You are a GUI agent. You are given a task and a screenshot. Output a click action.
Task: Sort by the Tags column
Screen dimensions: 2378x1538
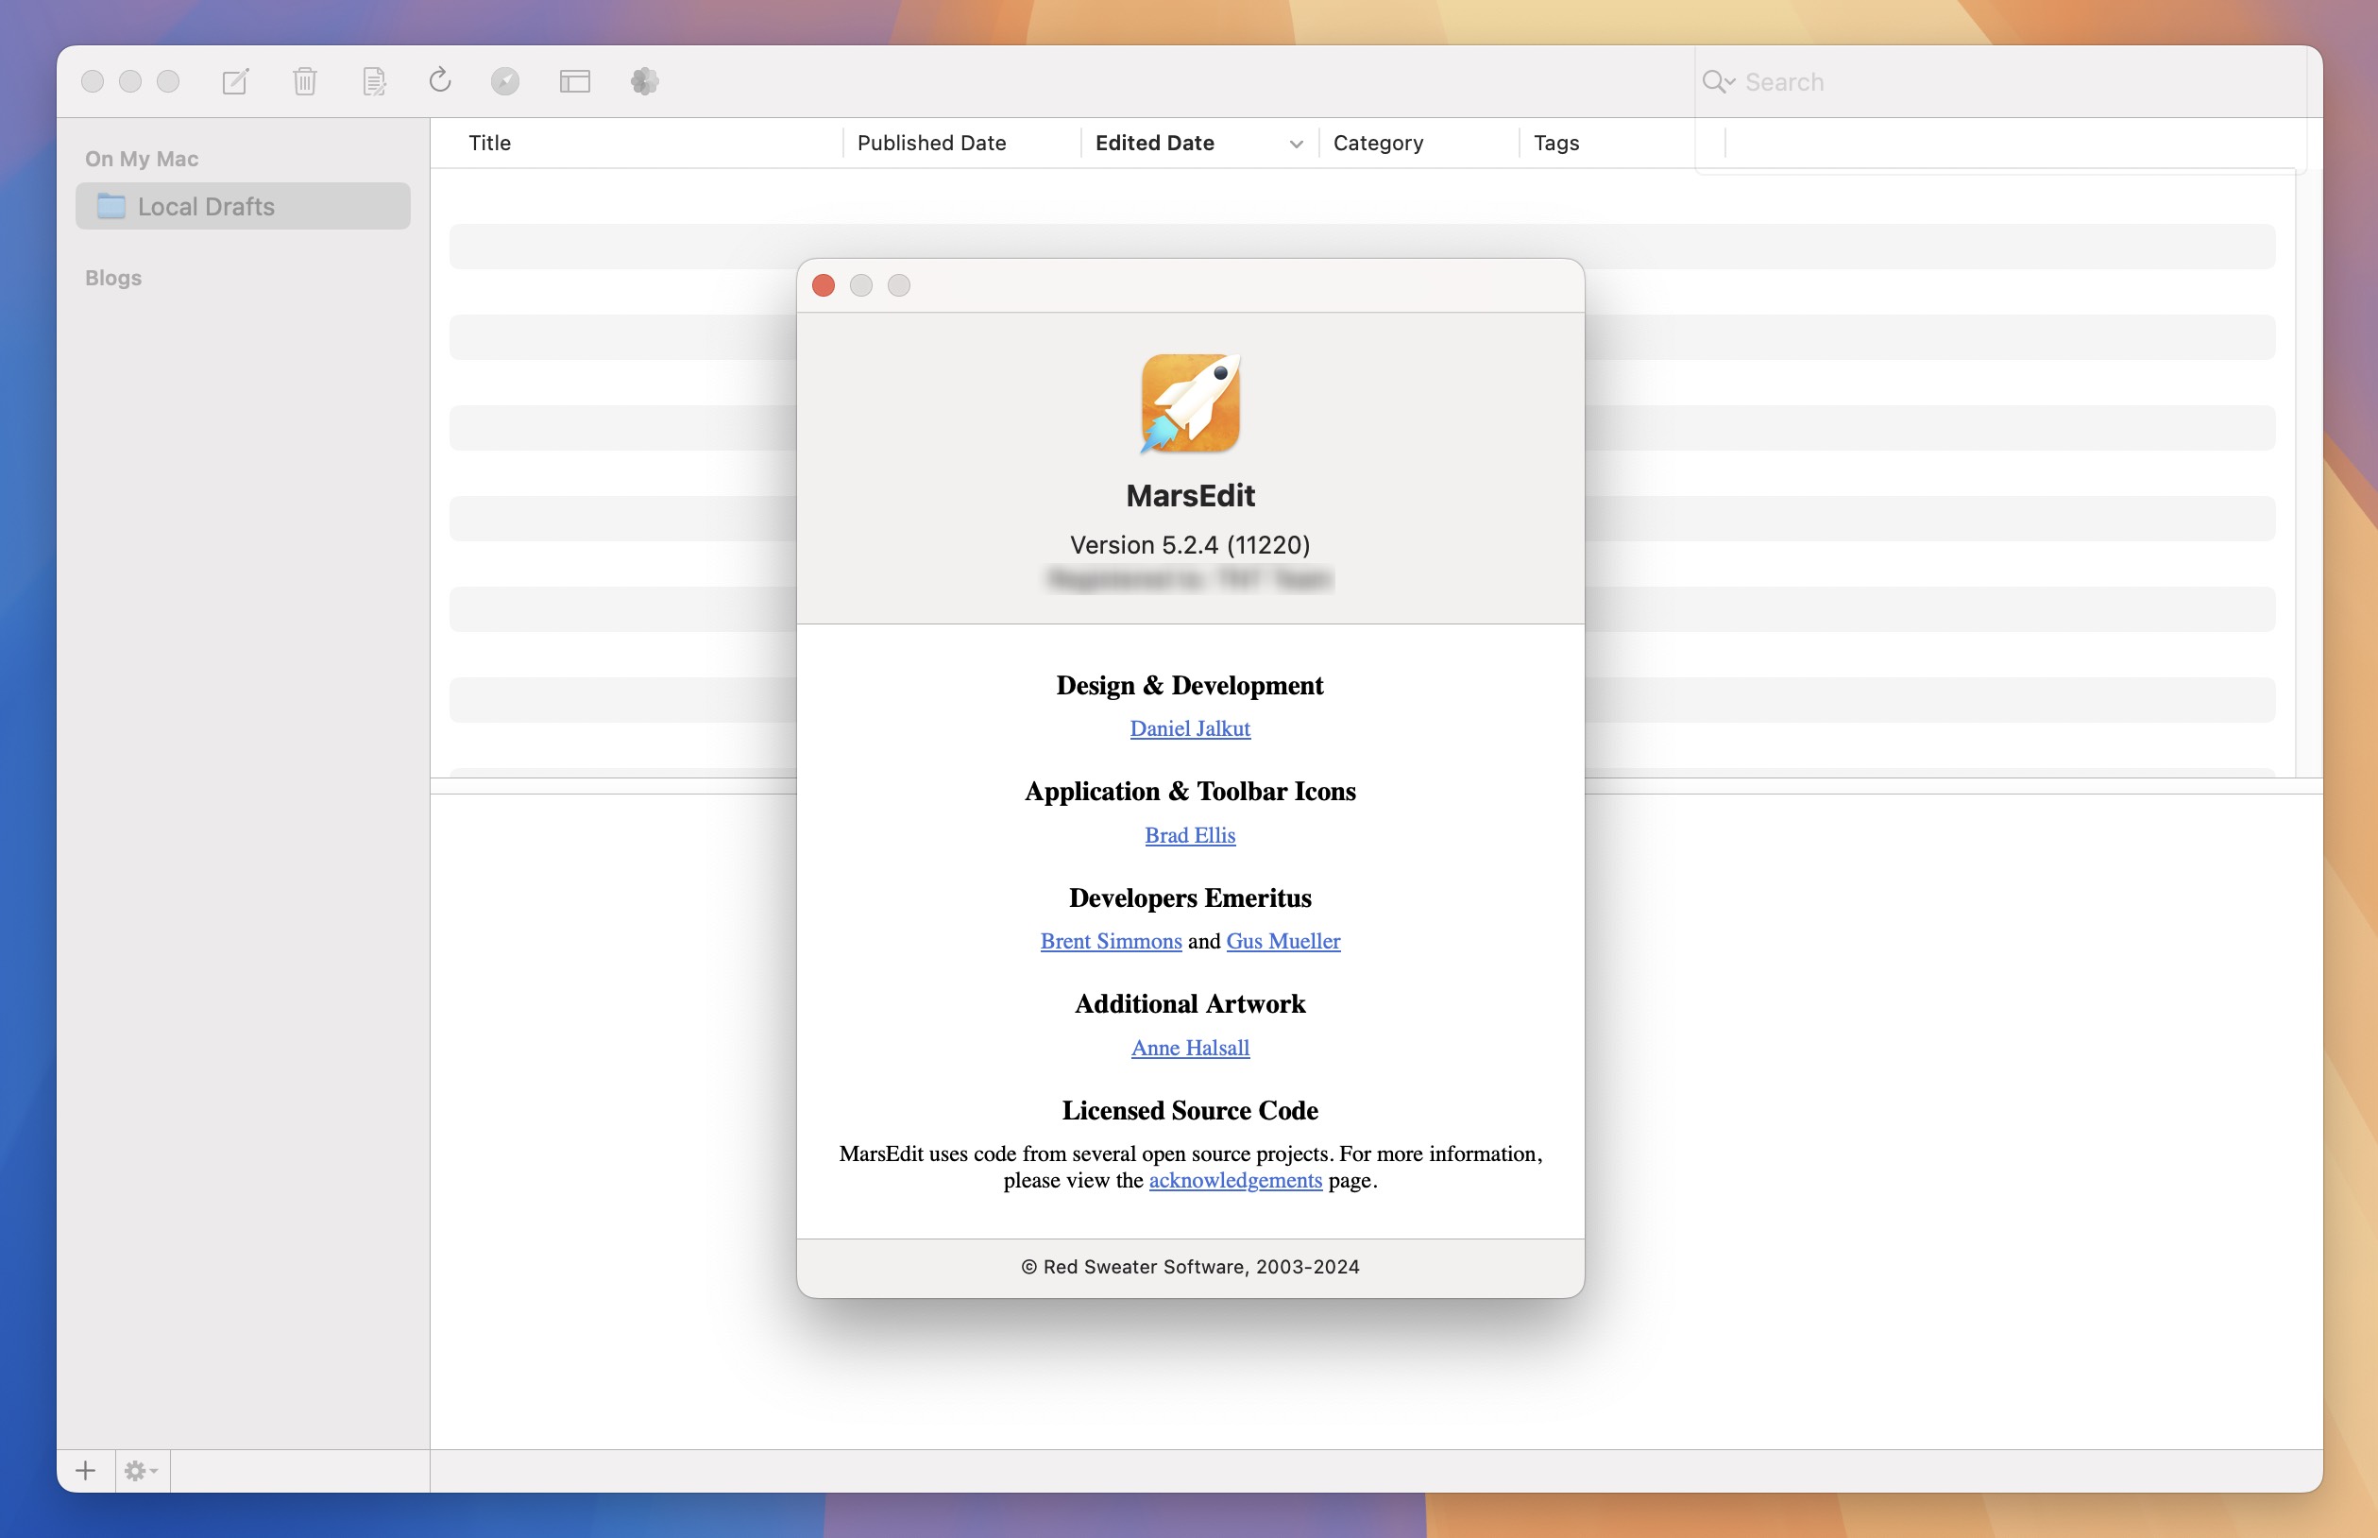[x=1555, y=143]
